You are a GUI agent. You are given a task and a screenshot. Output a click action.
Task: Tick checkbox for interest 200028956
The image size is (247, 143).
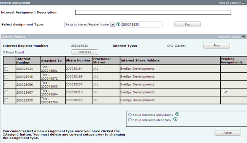(x=6, y=85)
